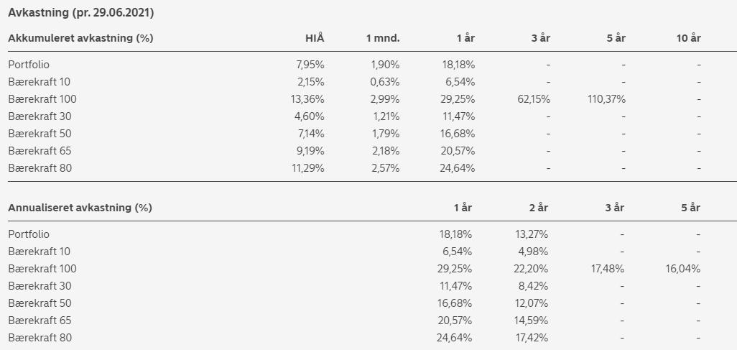Click the Avkastning (pr. 29.06.2021) heading
This screenshot has height=350, width=737.
[81, 13]
